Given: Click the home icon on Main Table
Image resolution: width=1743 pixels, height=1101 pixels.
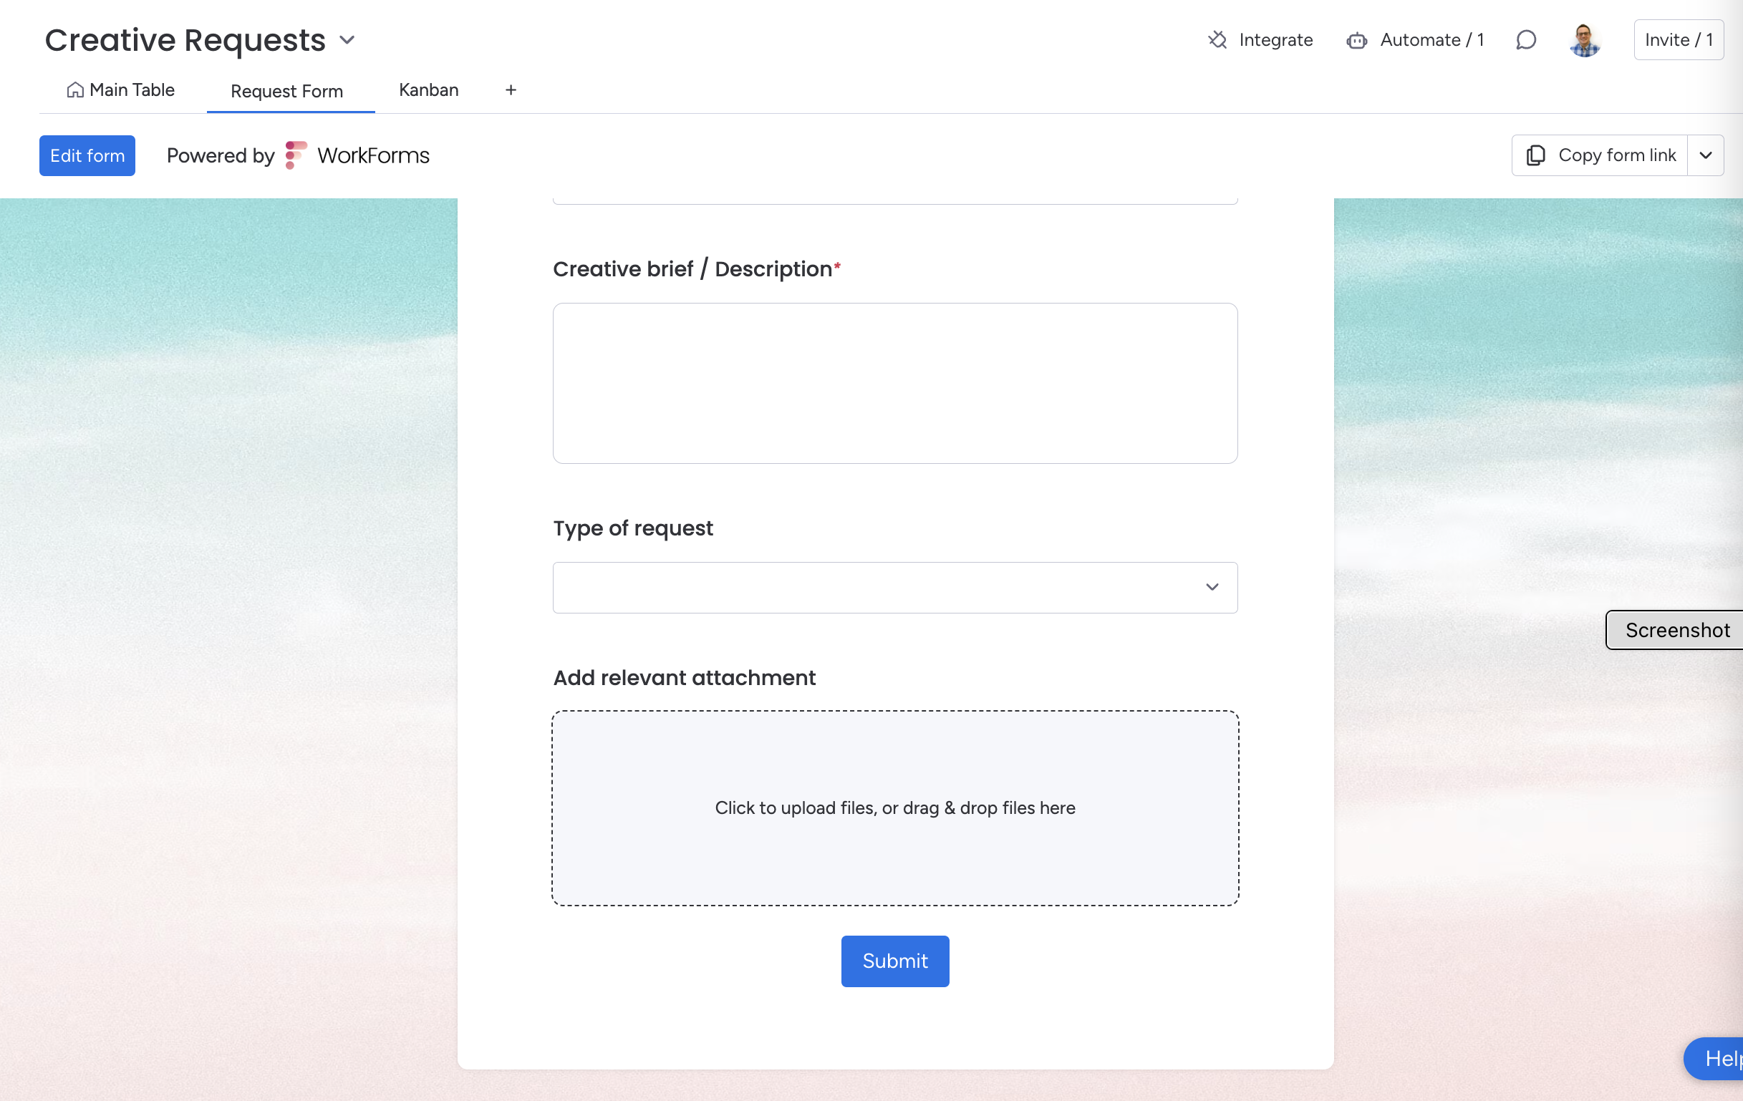Looking at the screenshot, I should point(75,89).
